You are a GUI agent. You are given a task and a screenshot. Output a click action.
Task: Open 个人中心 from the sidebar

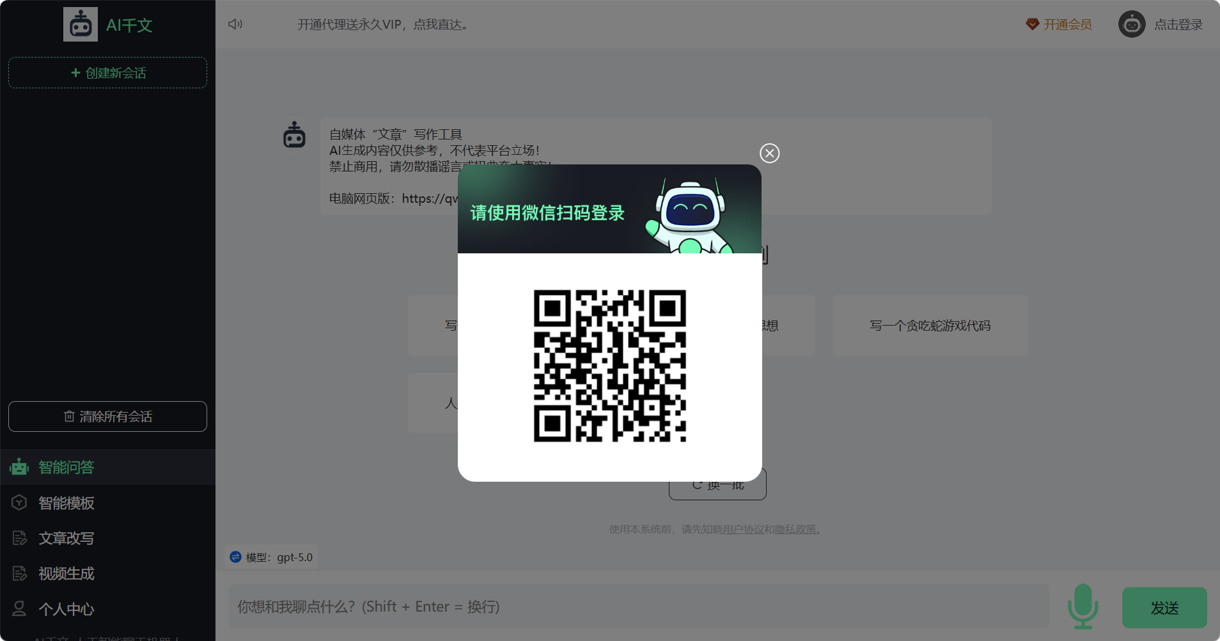click(x=66, y=609)
